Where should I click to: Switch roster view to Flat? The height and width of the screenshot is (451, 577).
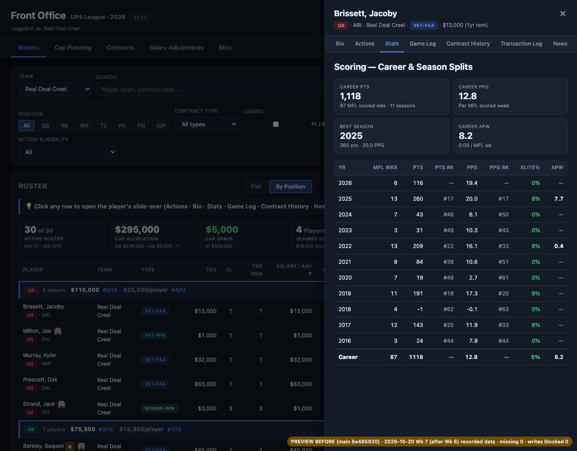[256, 187]
